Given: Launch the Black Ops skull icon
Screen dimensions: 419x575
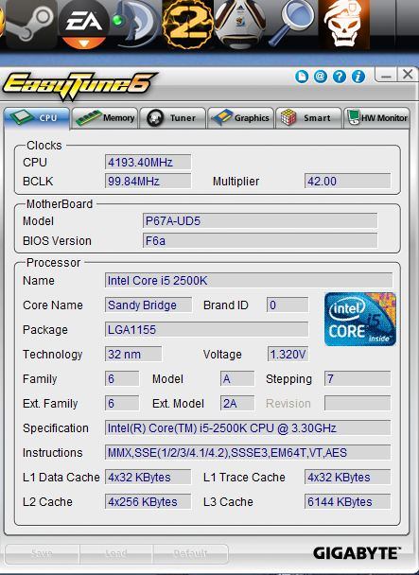Looking at the screenshot, I should [x=343, y=25].
